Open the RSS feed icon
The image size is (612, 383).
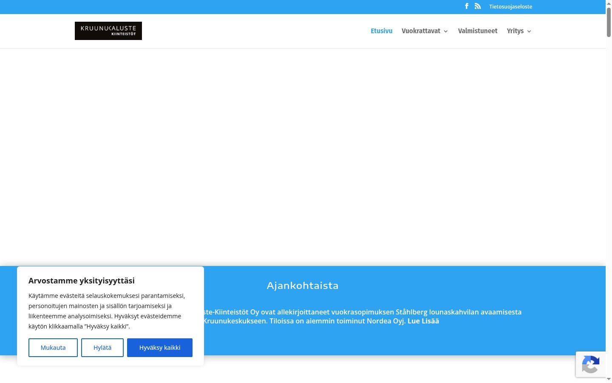478,6
